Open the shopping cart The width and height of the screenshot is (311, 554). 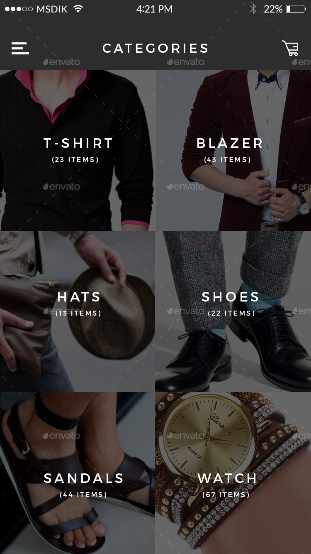tap(290, 48)
